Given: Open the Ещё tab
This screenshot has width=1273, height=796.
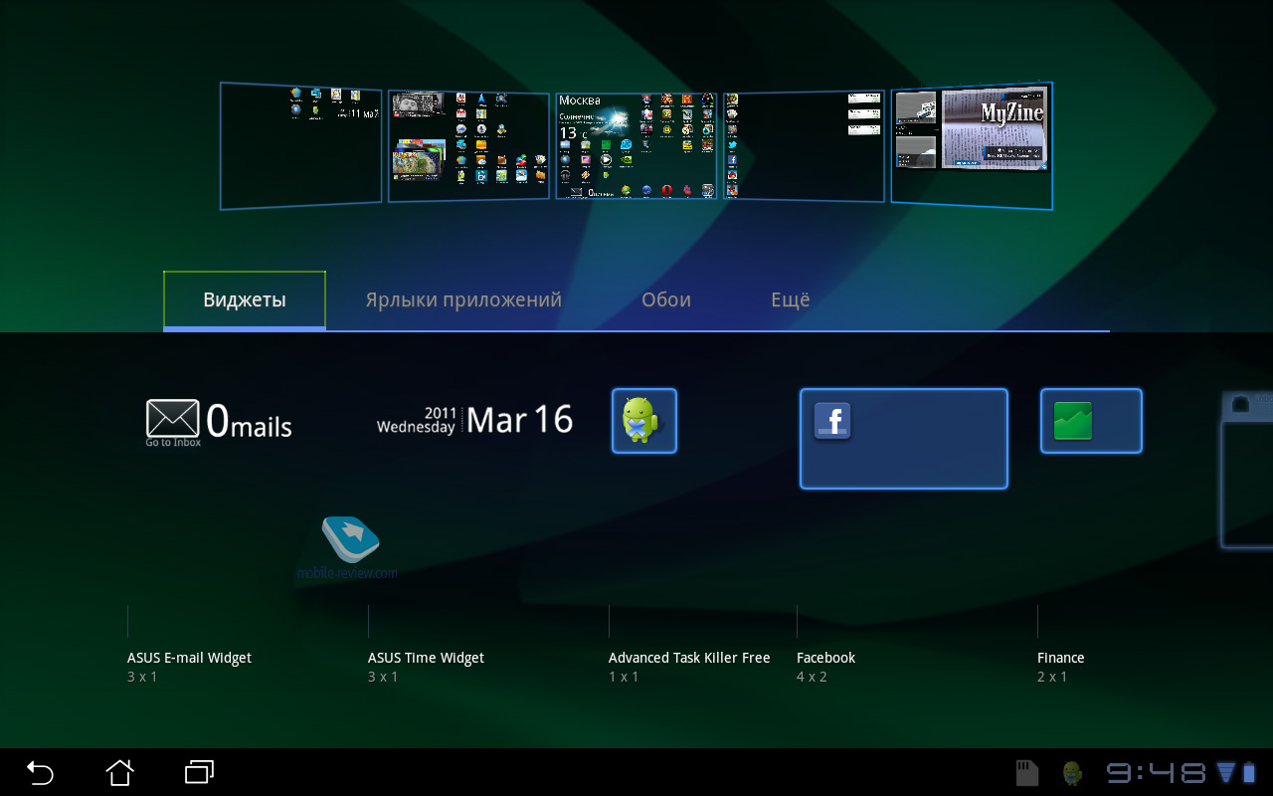Looking at the screenshot, I should coord(791,299).
